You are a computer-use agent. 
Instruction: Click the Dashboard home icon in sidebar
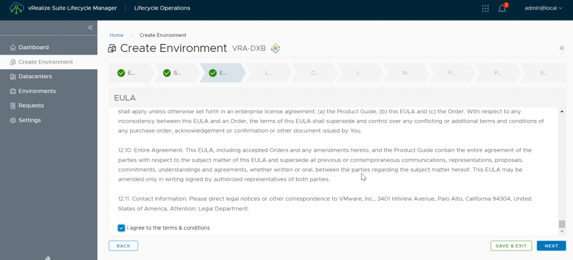[13, 47]
